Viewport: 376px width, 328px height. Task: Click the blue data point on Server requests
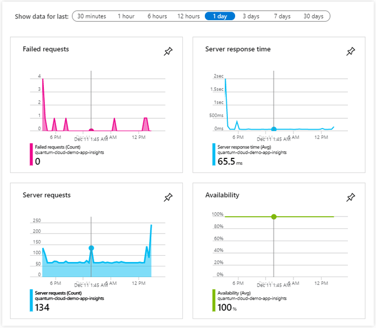click(x=91, y=248)
